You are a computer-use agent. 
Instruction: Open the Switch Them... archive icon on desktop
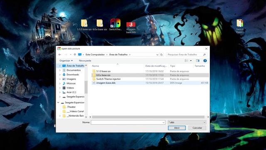(x=240, y=26)
